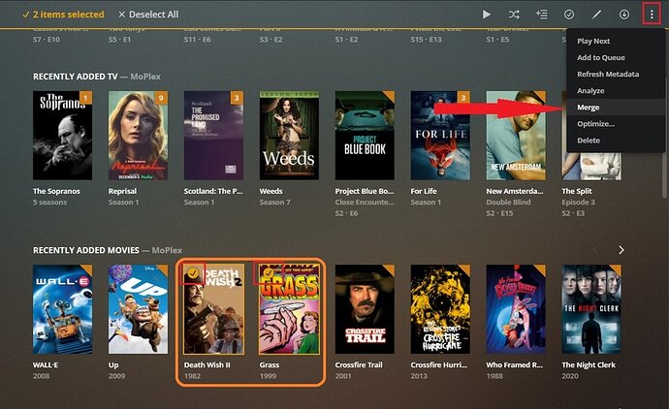669x409 pixels.
Task: Uncheck the Grass poster selection checkmark
Action: coord(269,273)
